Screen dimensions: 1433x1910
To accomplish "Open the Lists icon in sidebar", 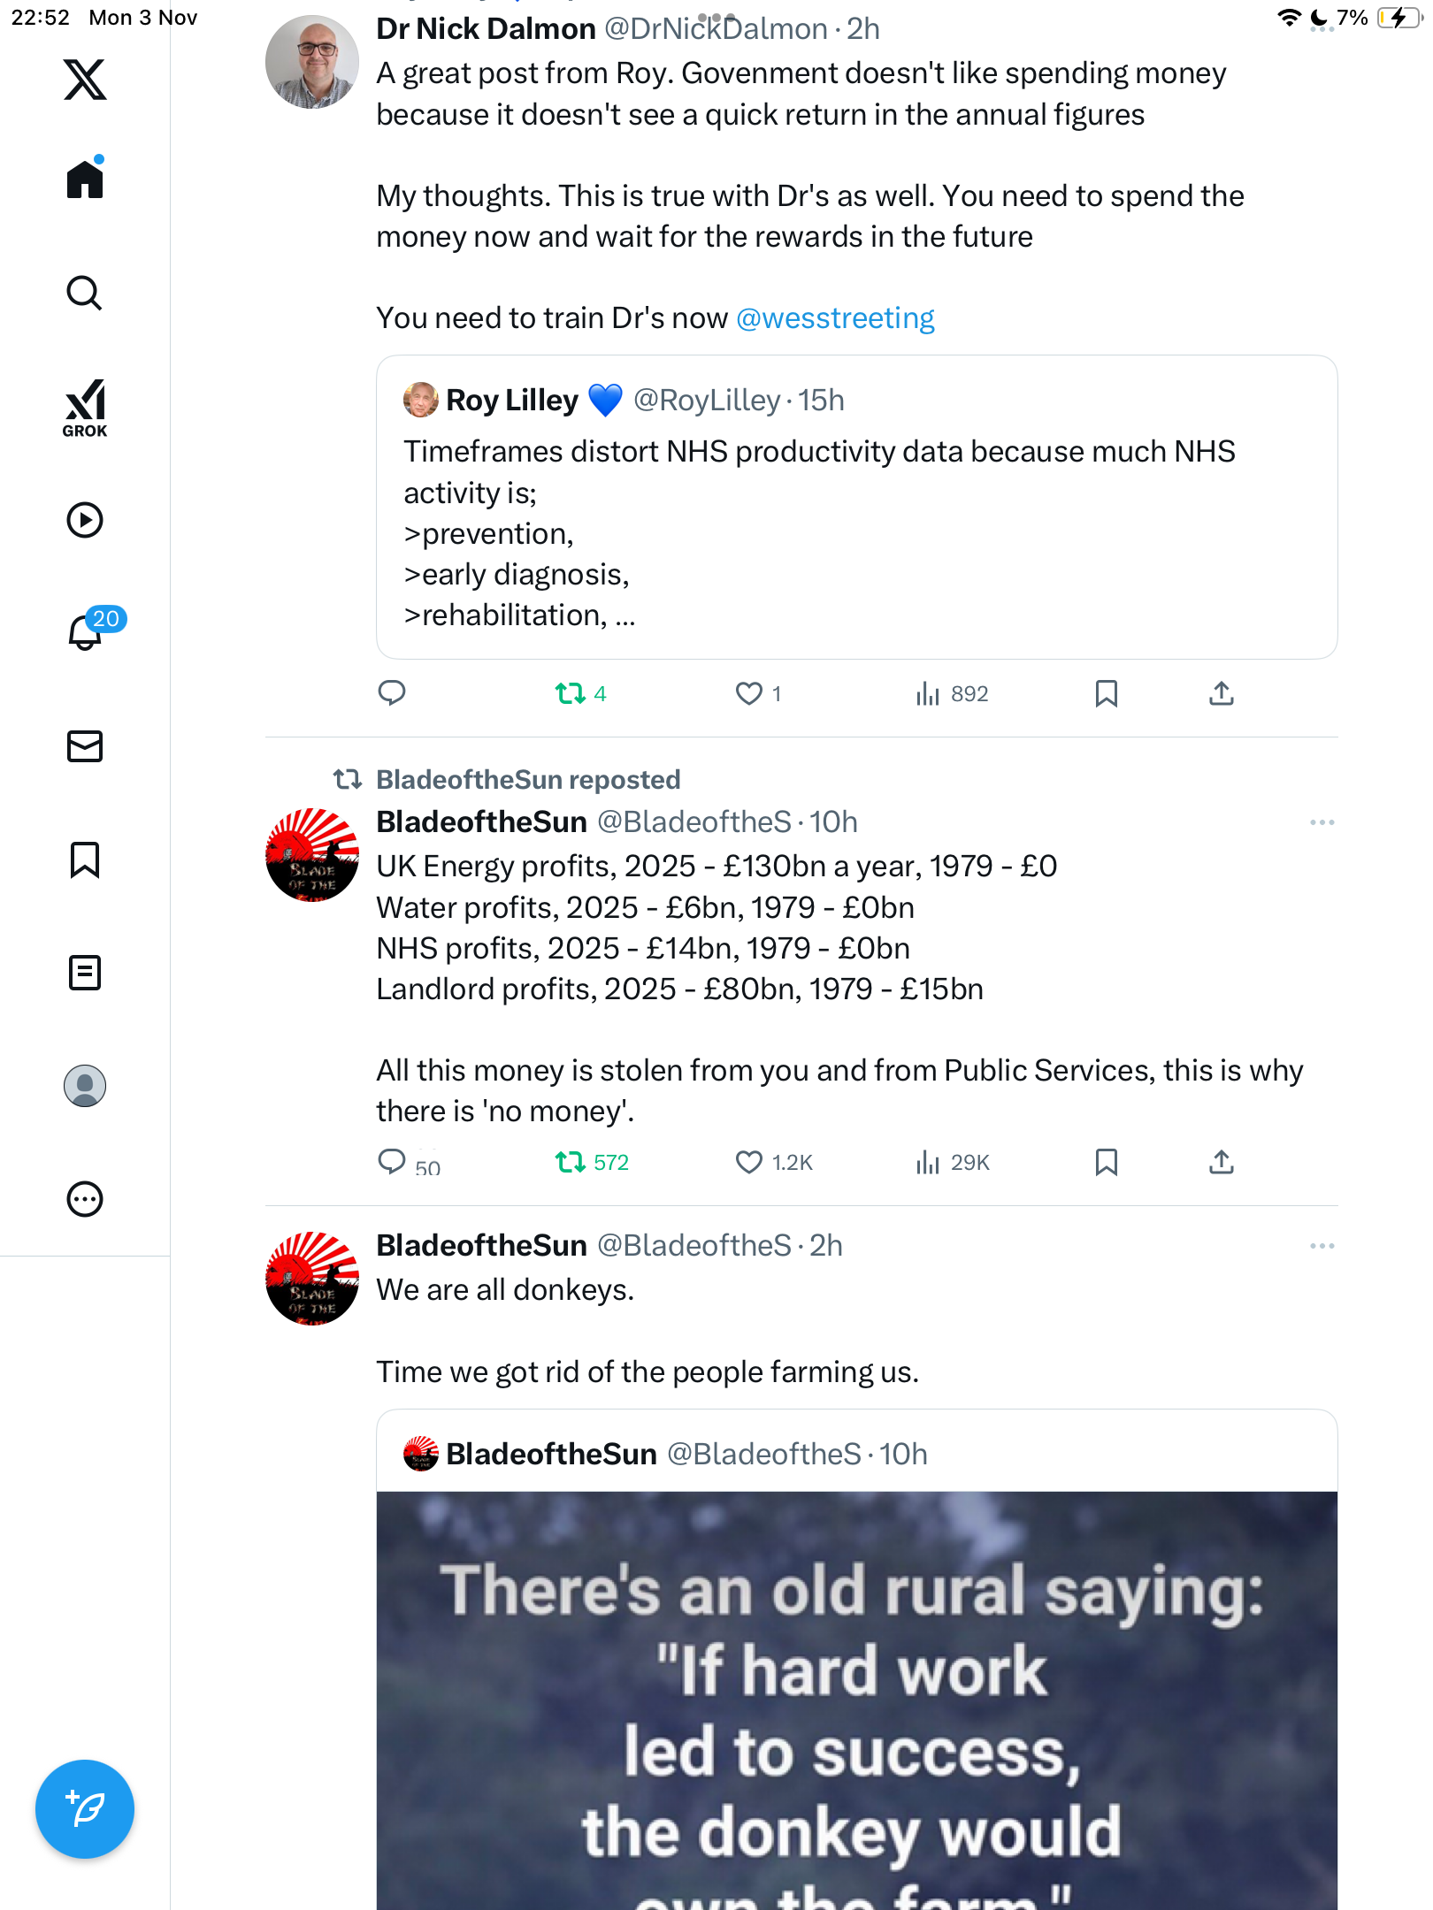I will pos(85,973).
